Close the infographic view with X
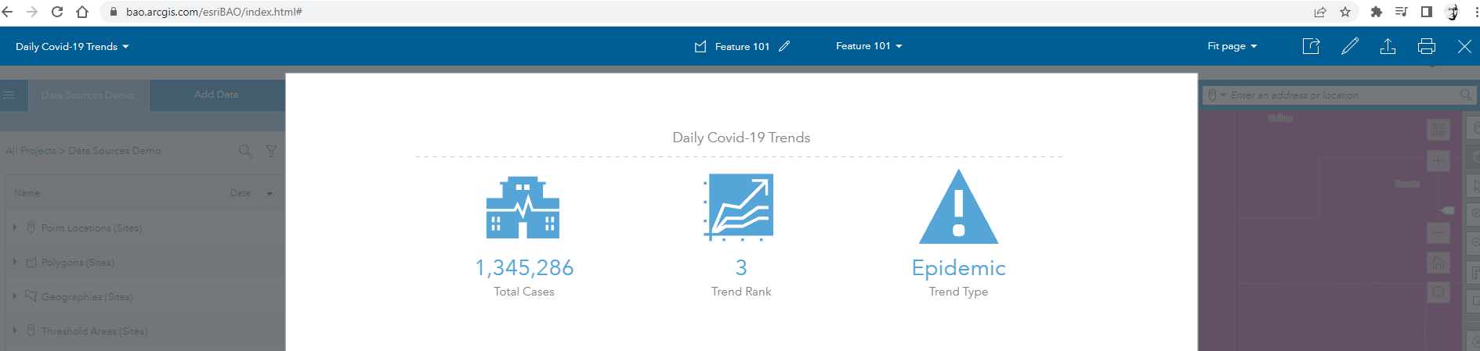Image resolution: width=1480 pixels, height=351 pixels. (1464, 46)
